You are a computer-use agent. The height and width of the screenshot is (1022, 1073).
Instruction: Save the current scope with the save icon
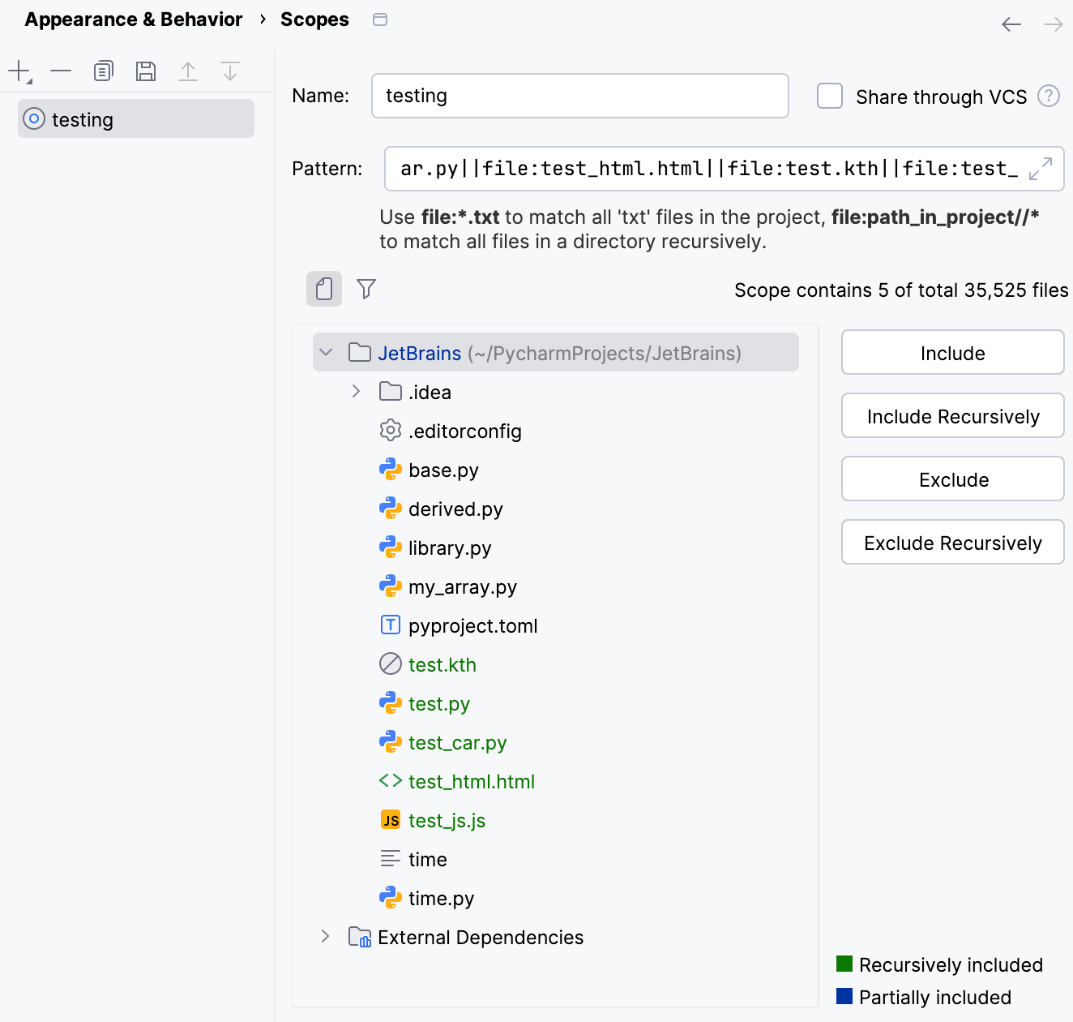coord(145,71)
